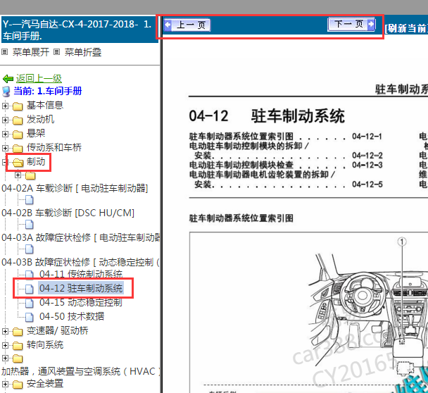The image size is (428, 393).
Task: Open the 返回上一级 link
Action: pos(39,79)
